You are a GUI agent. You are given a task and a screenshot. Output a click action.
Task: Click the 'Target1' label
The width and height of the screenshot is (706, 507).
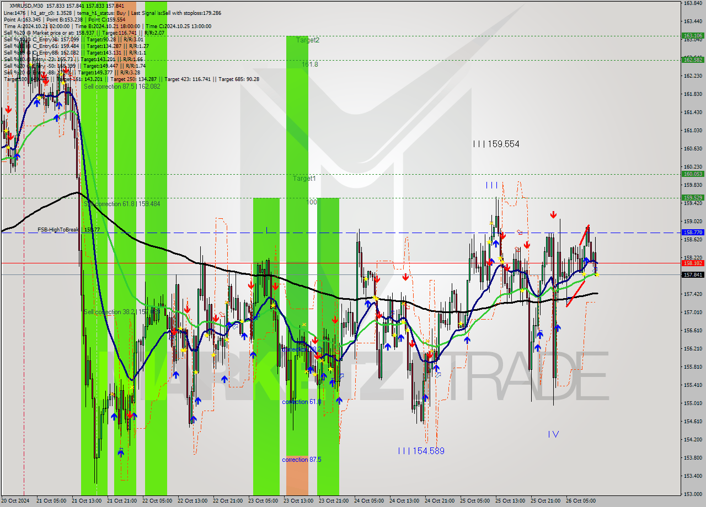click(304, 179)
